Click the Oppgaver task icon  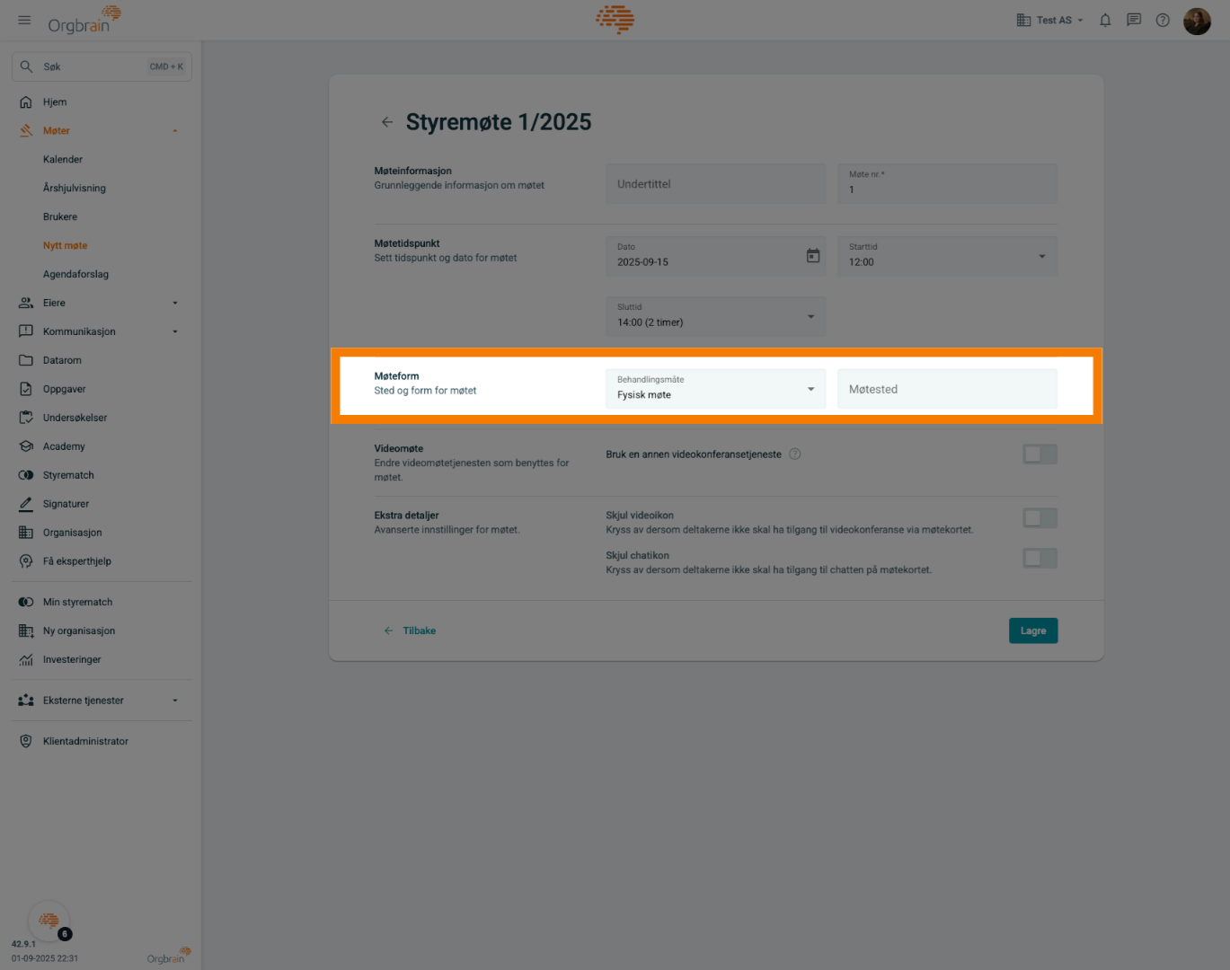pos(26,390)
